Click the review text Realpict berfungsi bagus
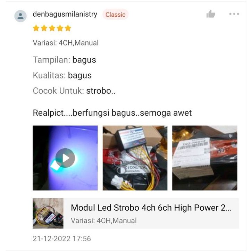This screenshot has height=252, width=252. pos(112,113)
